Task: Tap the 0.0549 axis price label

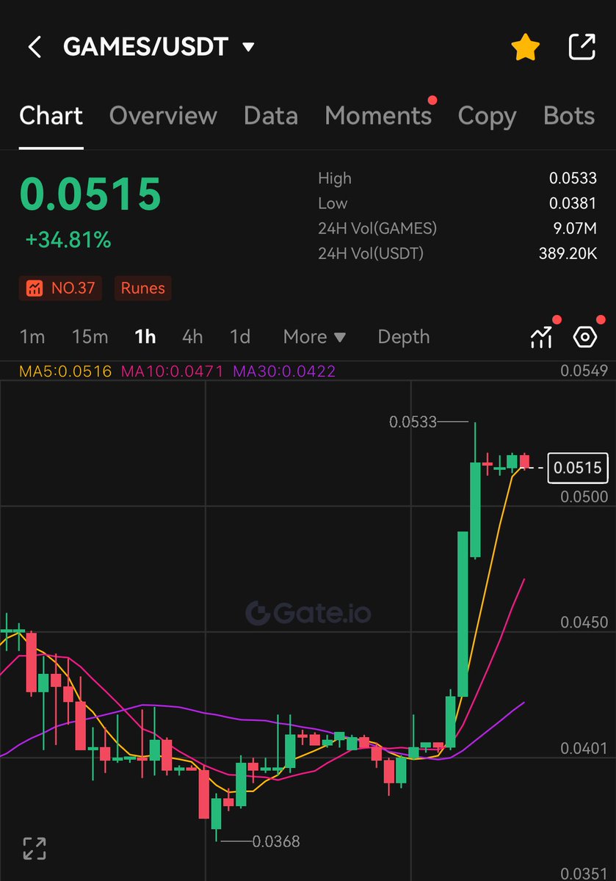Action: 584,371
